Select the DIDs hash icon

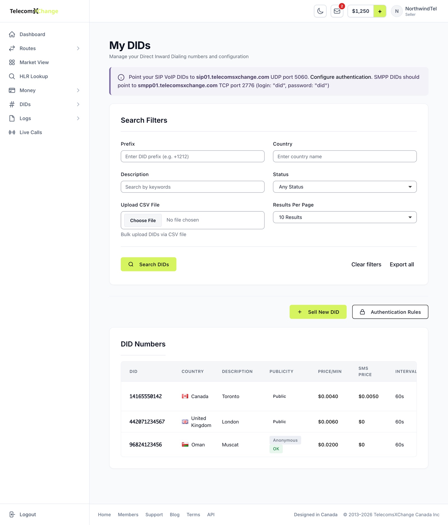pyautogui.click(x=12, y=104)
